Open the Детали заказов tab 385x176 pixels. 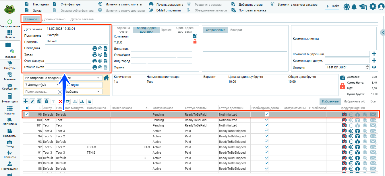82,19
